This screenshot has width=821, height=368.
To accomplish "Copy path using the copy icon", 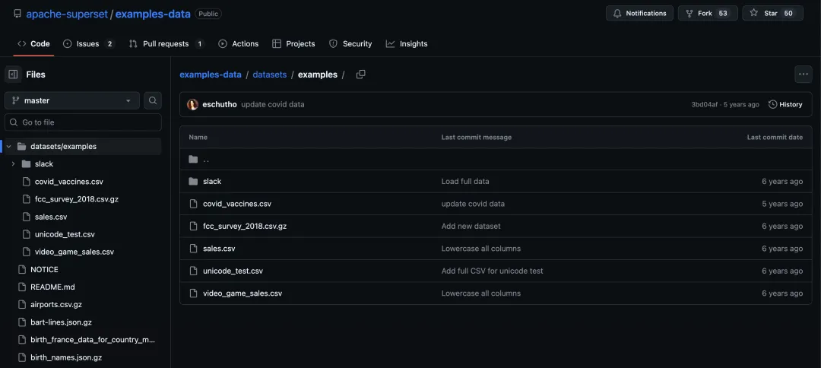I will point(361,75).
